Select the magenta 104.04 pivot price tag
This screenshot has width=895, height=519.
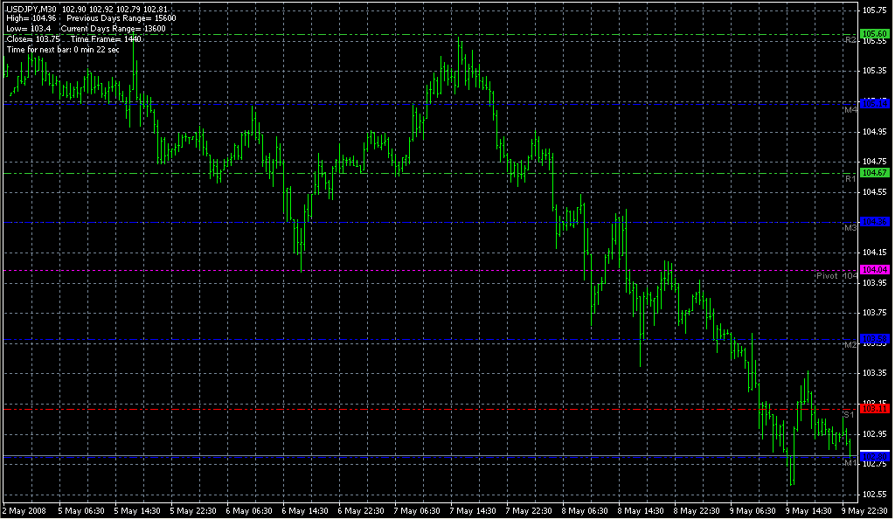tap(875, 270)
